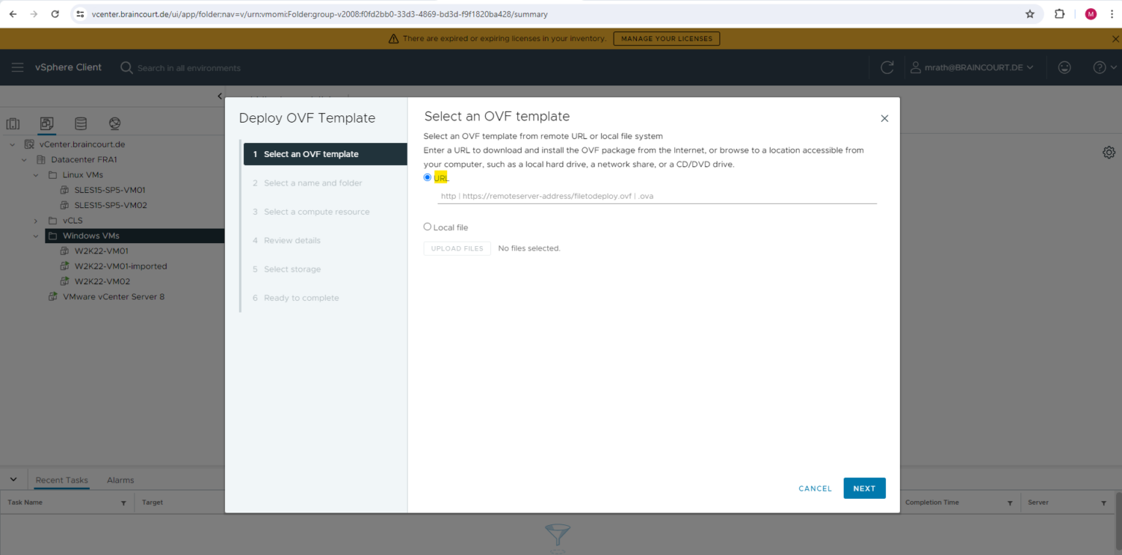The image size is (1122, 555).
Task: Open the Hosts and Clusters inventory view
Action: point(13,123)
